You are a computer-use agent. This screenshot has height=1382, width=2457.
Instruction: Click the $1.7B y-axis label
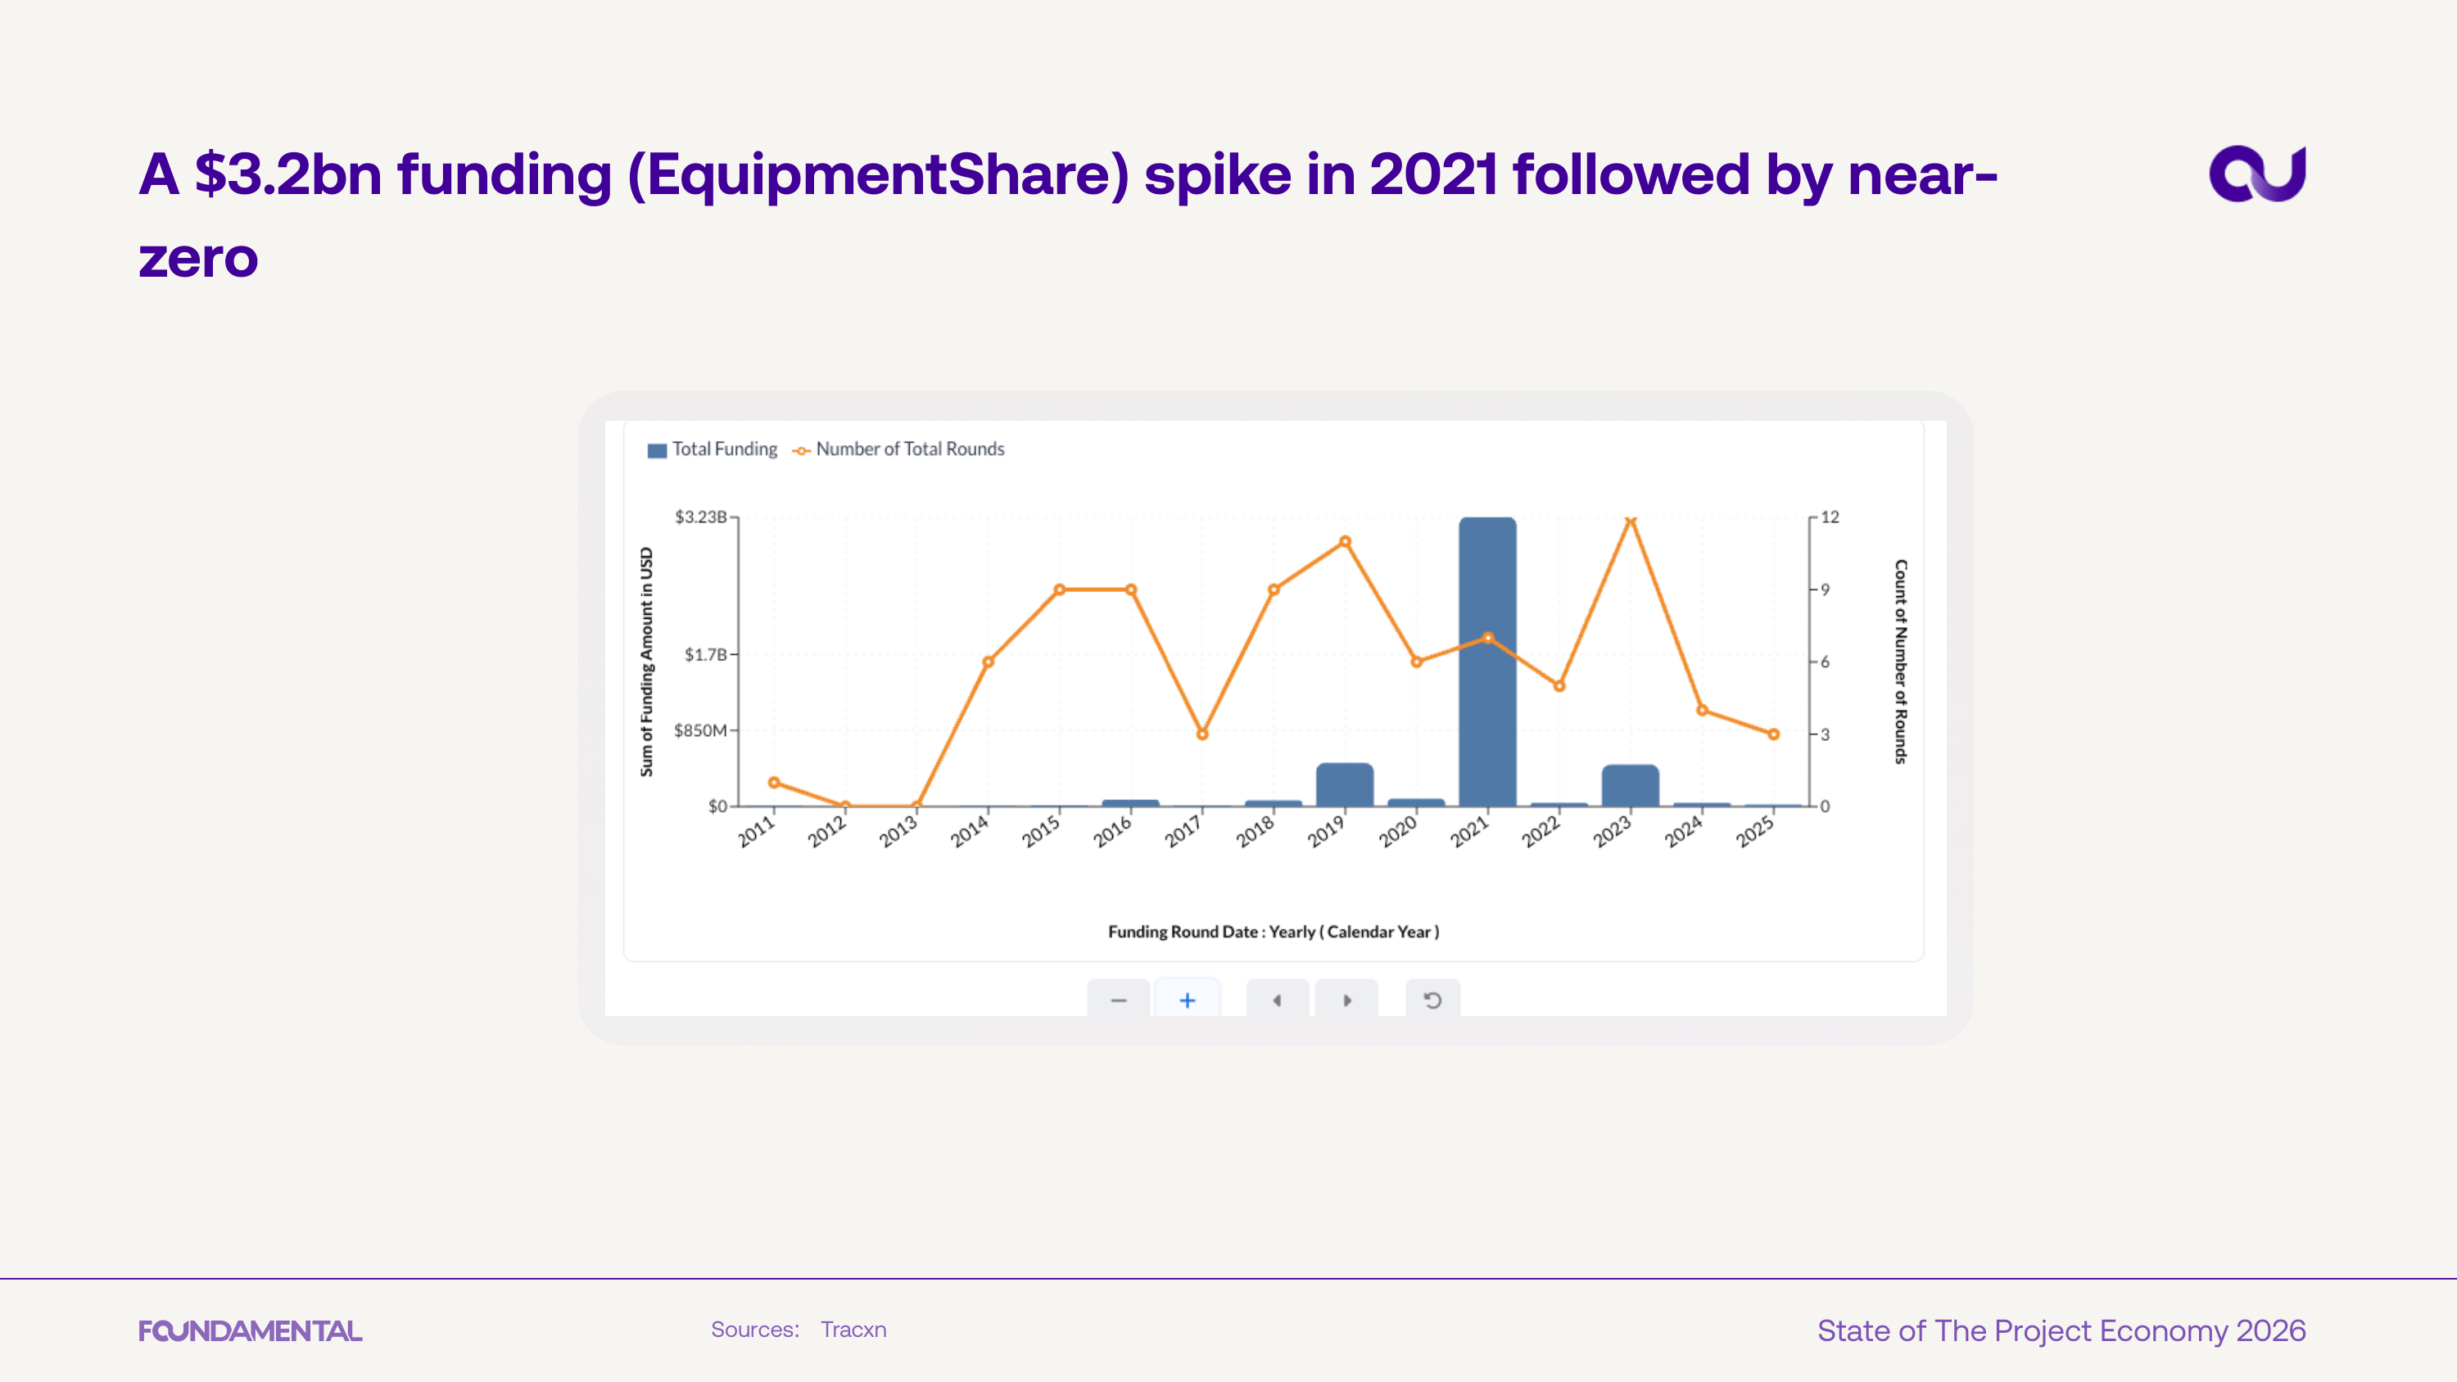[x=706, y=654]
